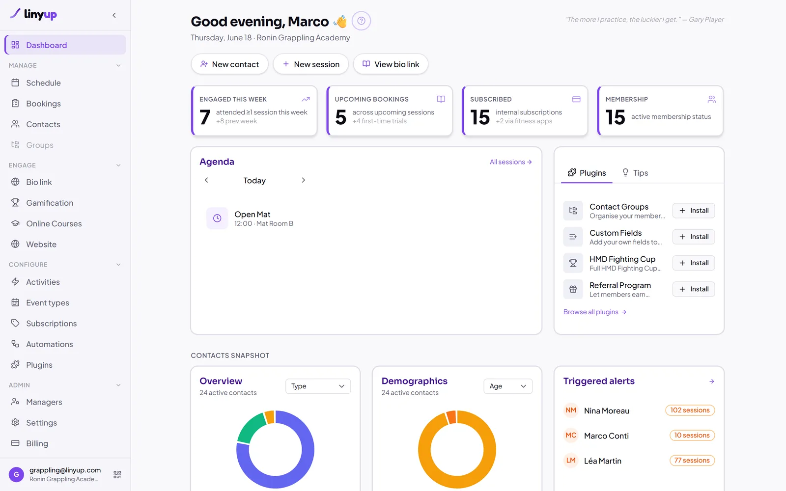Follow the Browse all plugins link
Viewport: 786px width, 491px height.
(595, 312)
